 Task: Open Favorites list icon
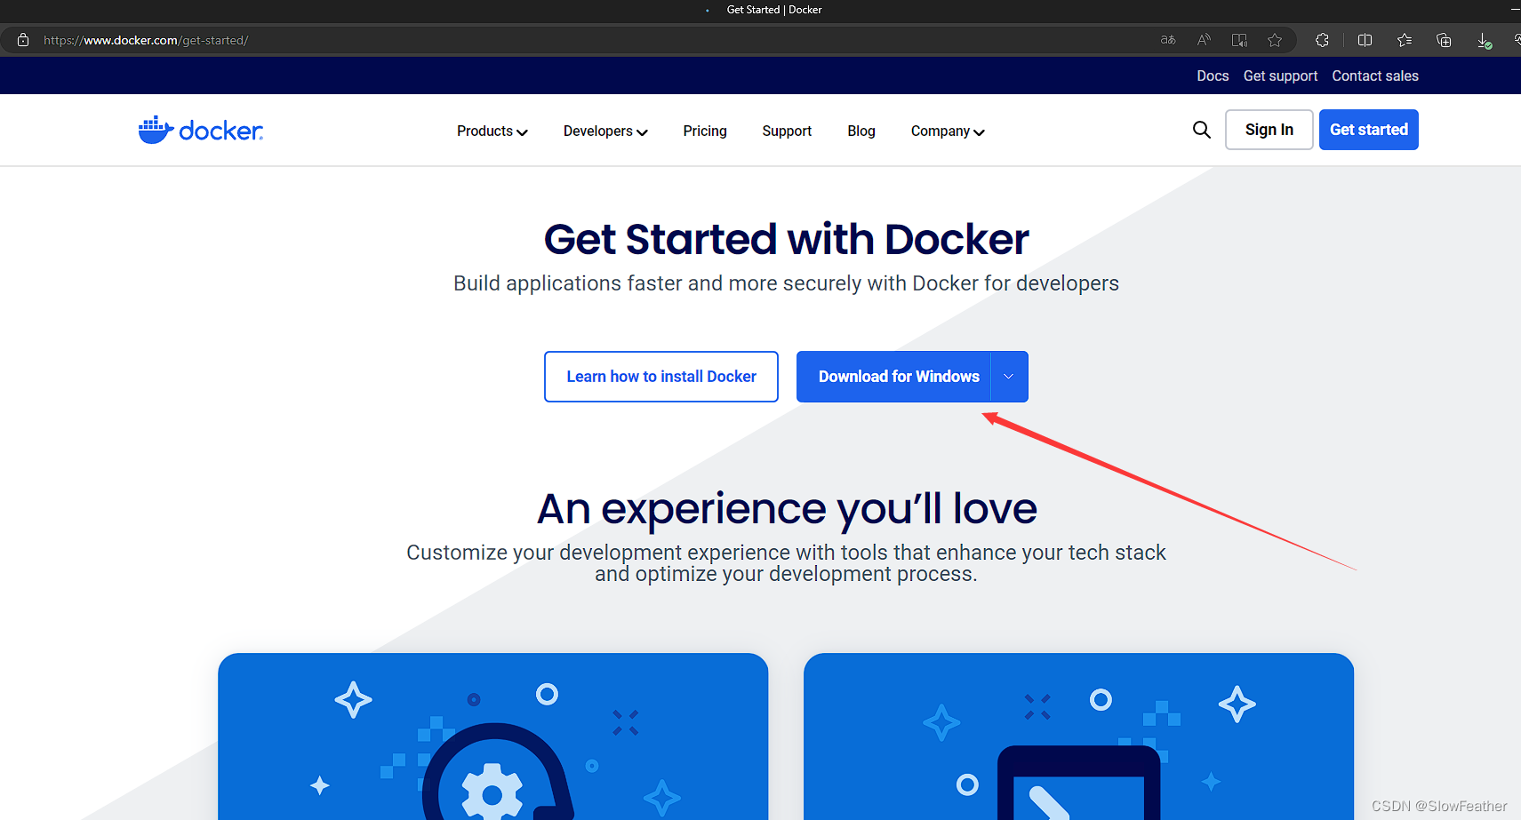click(x=1405, y=40)
